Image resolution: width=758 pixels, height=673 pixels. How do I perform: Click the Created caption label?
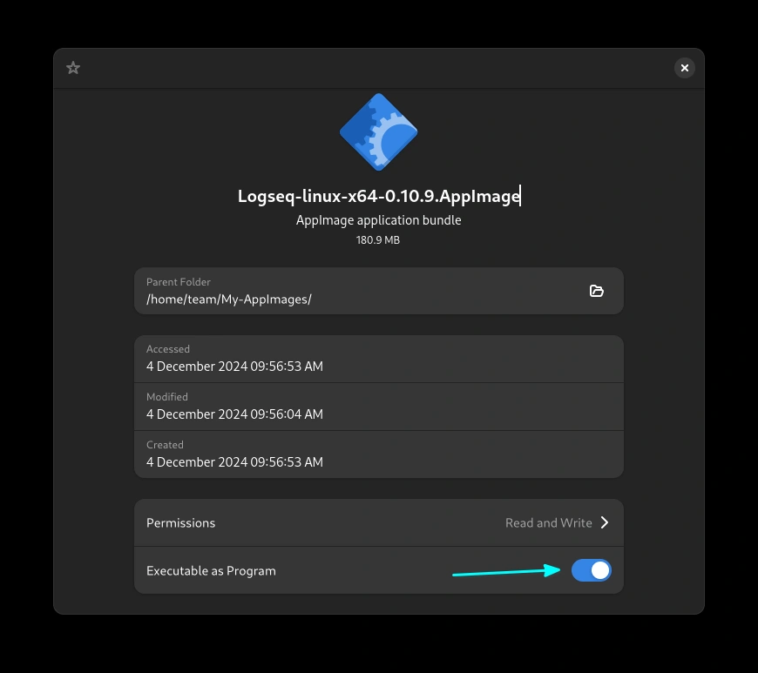(165, 445)
